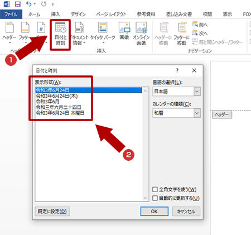Screen dimensions: 251x235
Task: Click the Set as Default (既定に設定) button
Action: tap(52, 212)
